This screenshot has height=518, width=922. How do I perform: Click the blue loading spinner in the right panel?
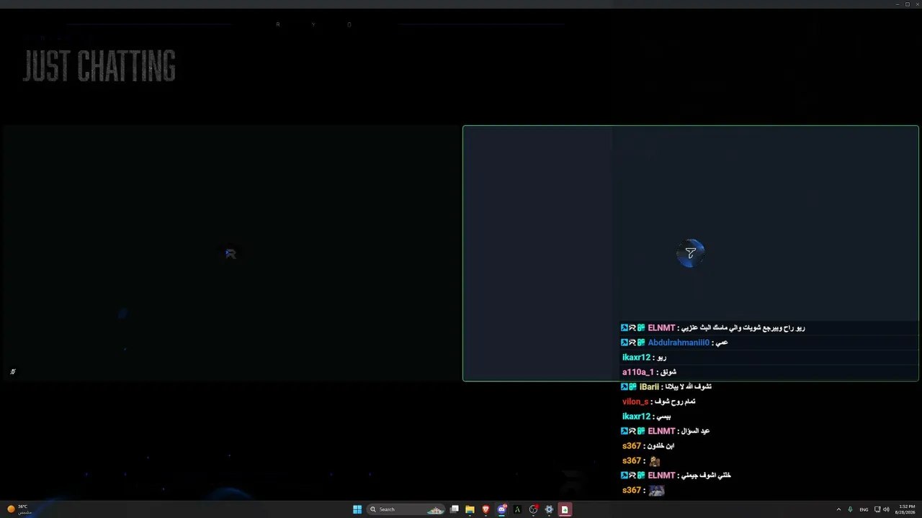coord(690,253)
